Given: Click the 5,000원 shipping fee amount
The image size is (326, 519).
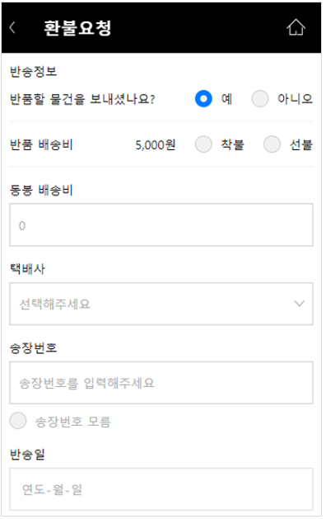Looking at the screenshot, I should (x=156, y=144).
